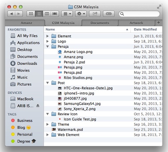The image size is (168, 152).
Task: Select the Amanz.png file
Action: tap(71, 57)
